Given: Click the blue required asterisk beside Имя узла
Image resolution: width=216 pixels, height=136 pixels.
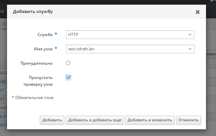Looking at the screenshot, I should tap(56, 49).
